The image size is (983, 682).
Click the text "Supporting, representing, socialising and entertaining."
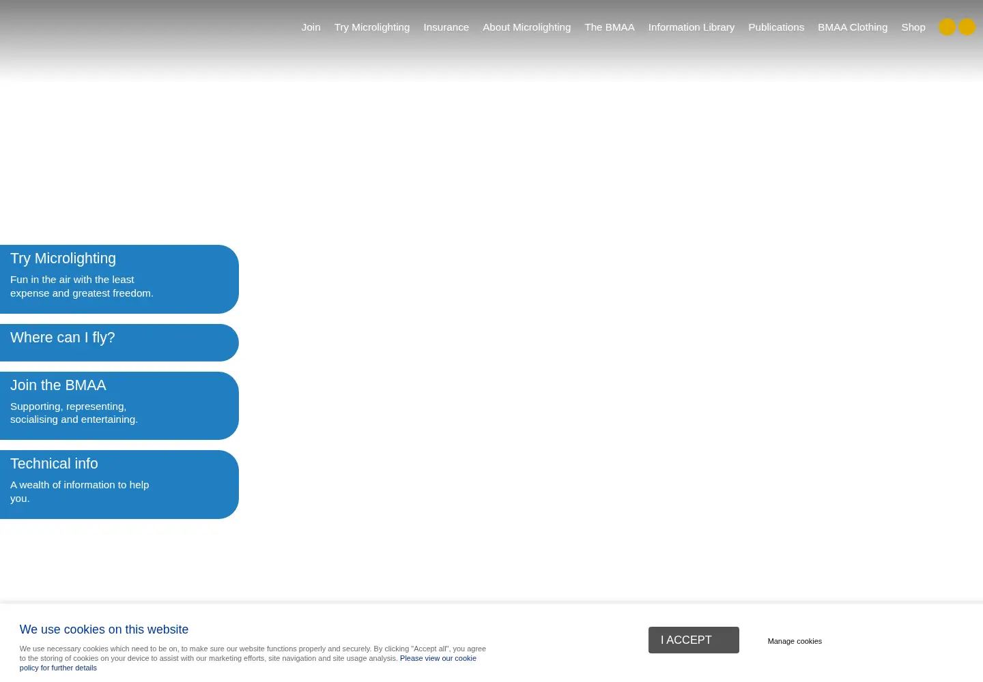click(x=74, y=413)
